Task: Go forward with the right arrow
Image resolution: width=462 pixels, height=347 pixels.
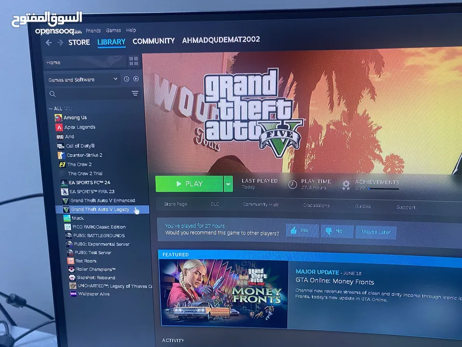Action: [x=61, y=43]
